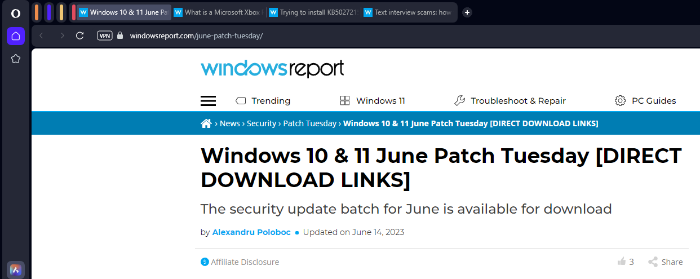Switch to Text interview scams tab

(409, 12)
